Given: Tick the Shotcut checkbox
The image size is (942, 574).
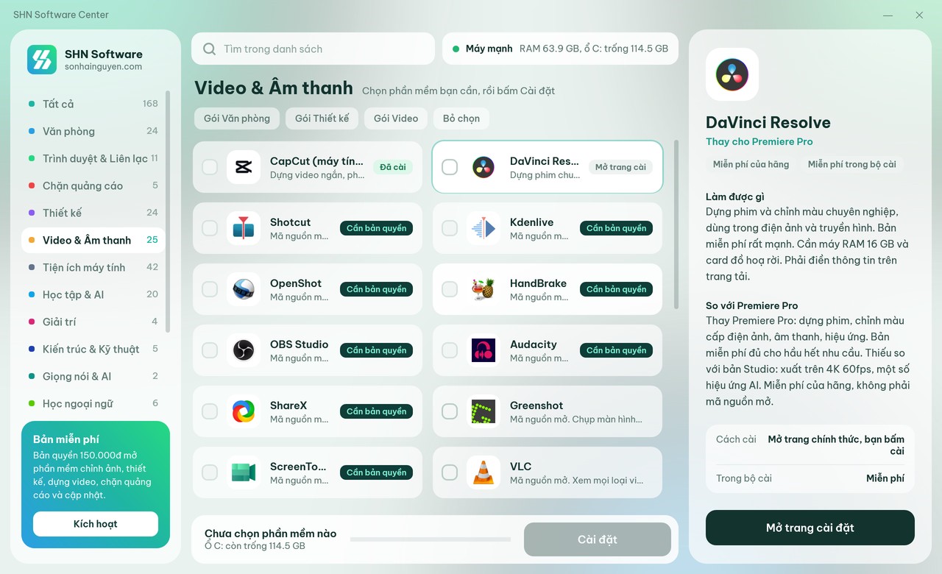Looking at the screenshot, I should [210, 228].
